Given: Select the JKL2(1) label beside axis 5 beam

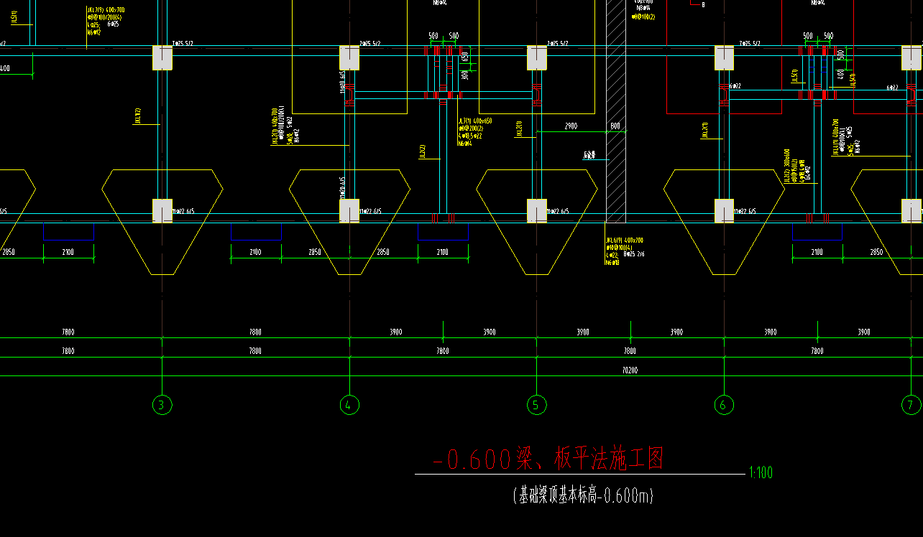Looking at the screenshot, I should click(519, 129).
